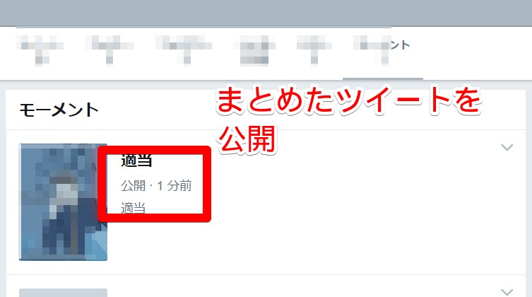
Task: Select the fourth blurred profile tab
Action: (254, 49)
